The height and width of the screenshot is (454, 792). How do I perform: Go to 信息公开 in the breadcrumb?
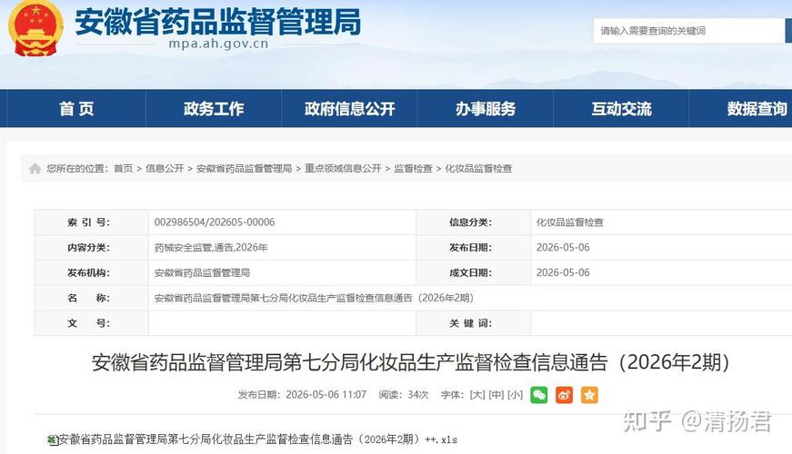coord(165,169)
